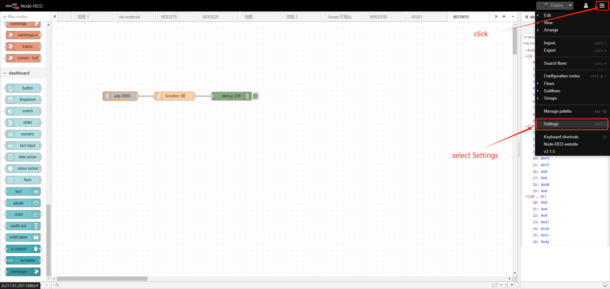
Task: Expand the Edit submenu
Action: coord(572,15)
